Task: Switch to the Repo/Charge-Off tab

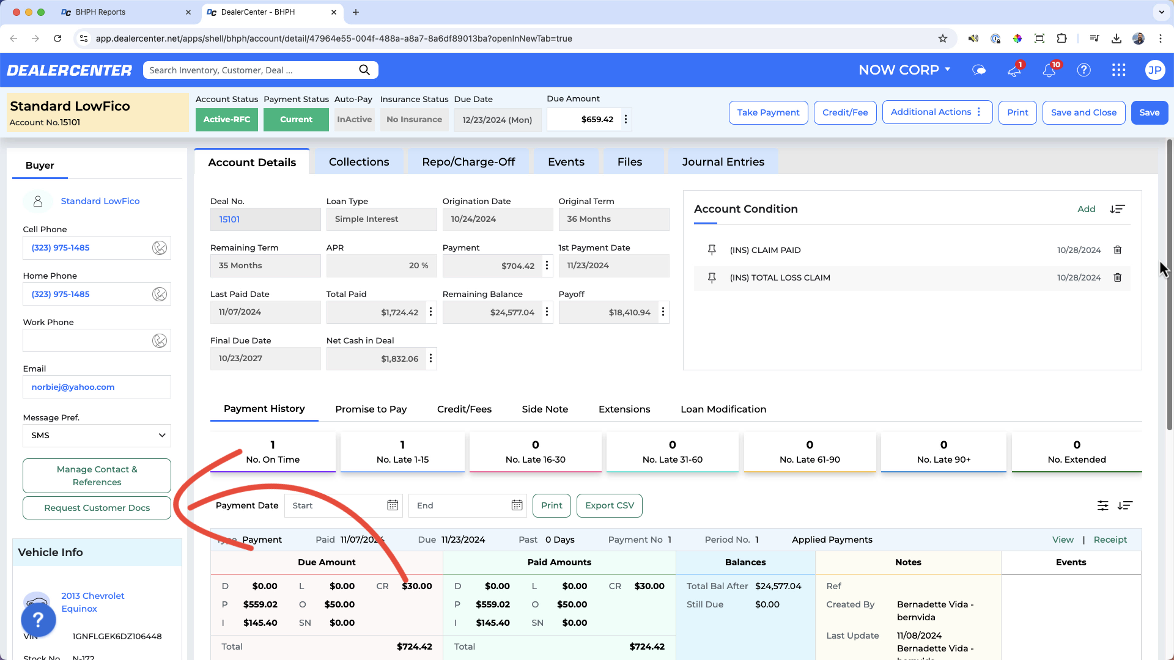Action: coord(468,162)
